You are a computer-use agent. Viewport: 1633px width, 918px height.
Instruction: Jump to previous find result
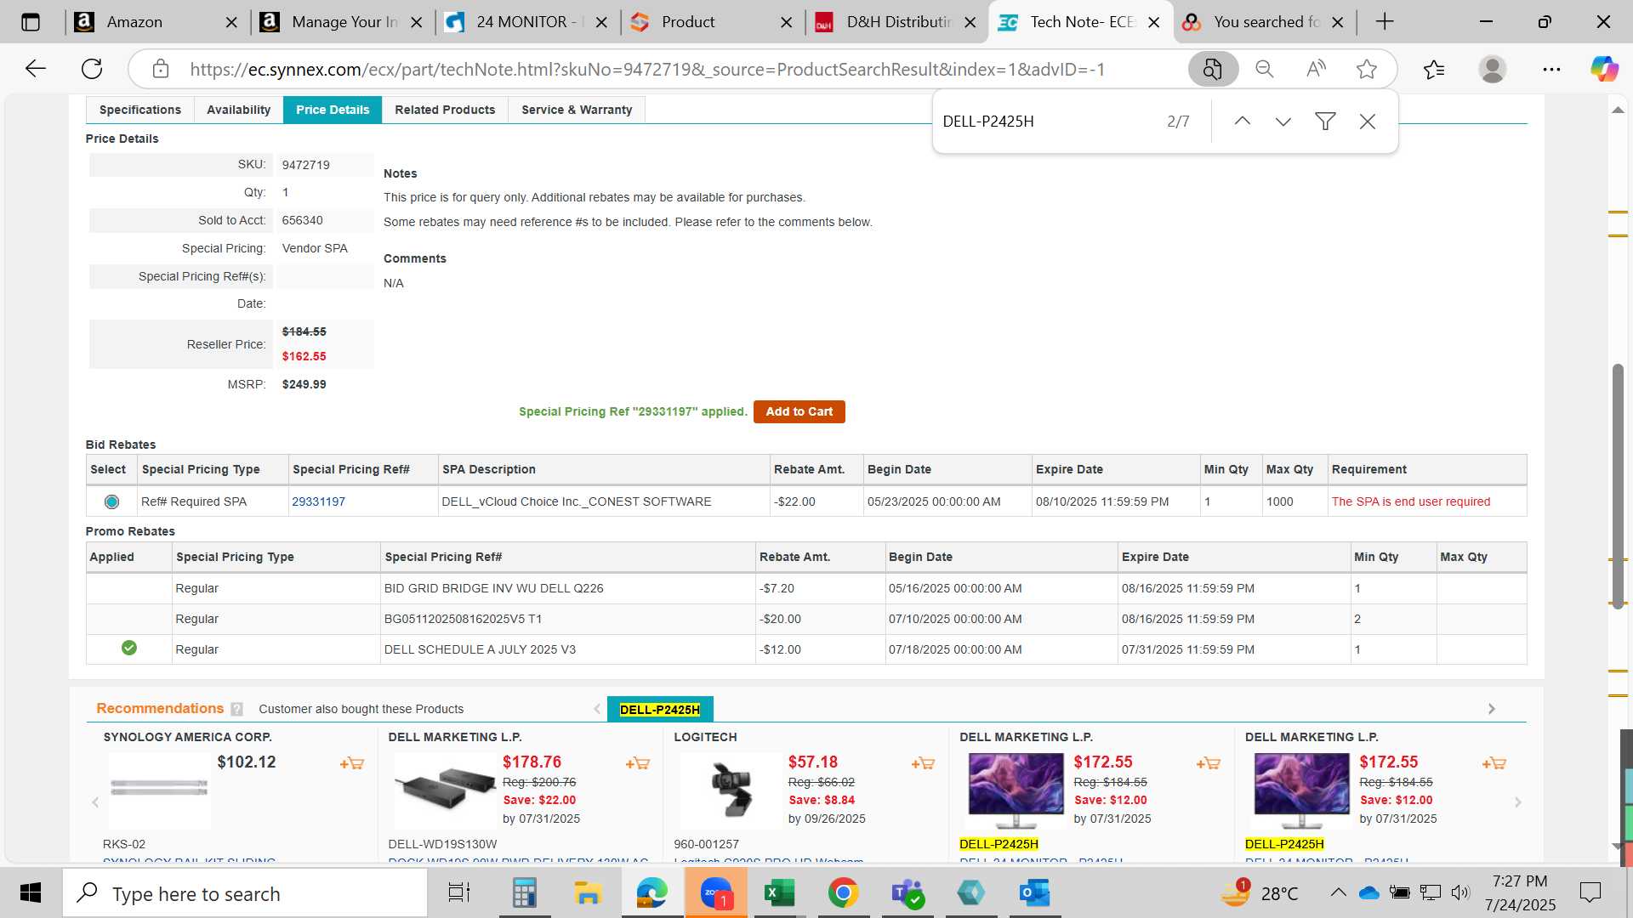tap(1243, 122)
